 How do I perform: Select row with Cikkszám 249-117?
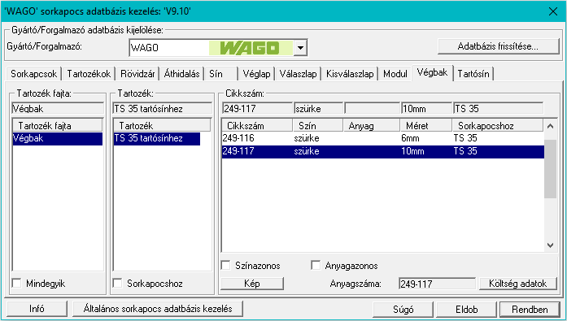(382, 151)
